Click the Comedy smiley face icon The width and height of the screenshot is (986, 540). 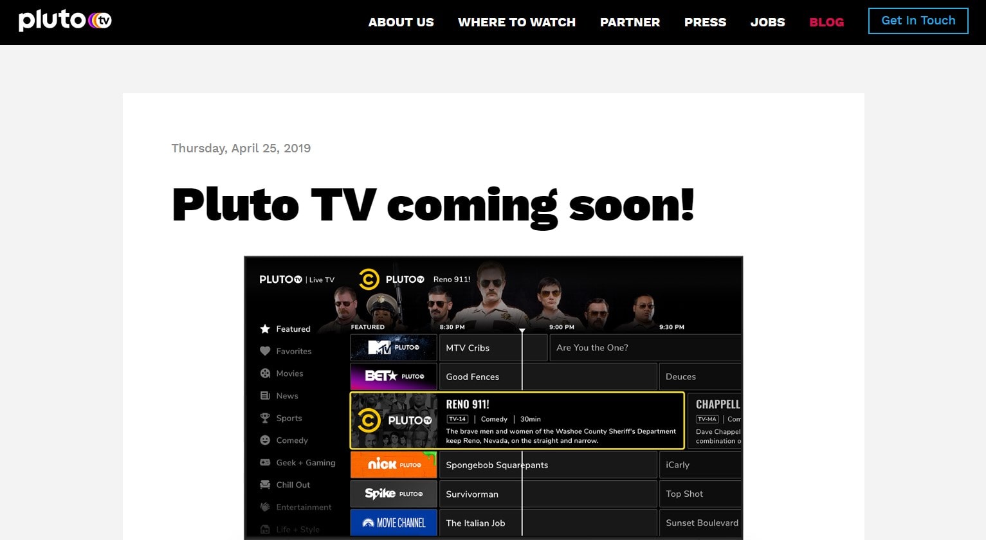tap(265, 440)
